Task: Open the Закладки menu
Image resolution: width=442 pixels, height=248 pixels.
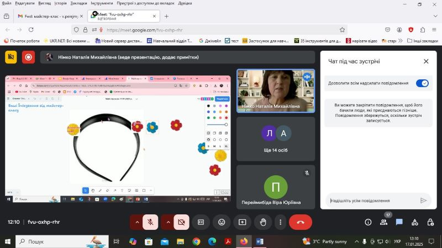Action: coord(78,3)
